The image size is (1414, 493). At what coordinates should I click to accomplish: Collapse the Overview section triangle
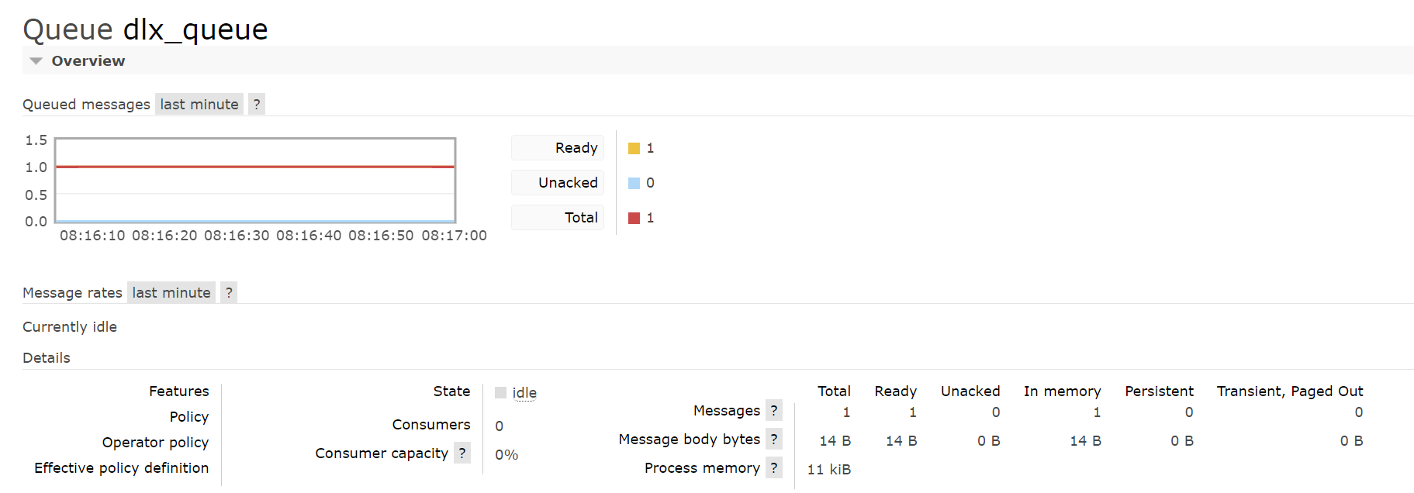(x=36, y=60)
